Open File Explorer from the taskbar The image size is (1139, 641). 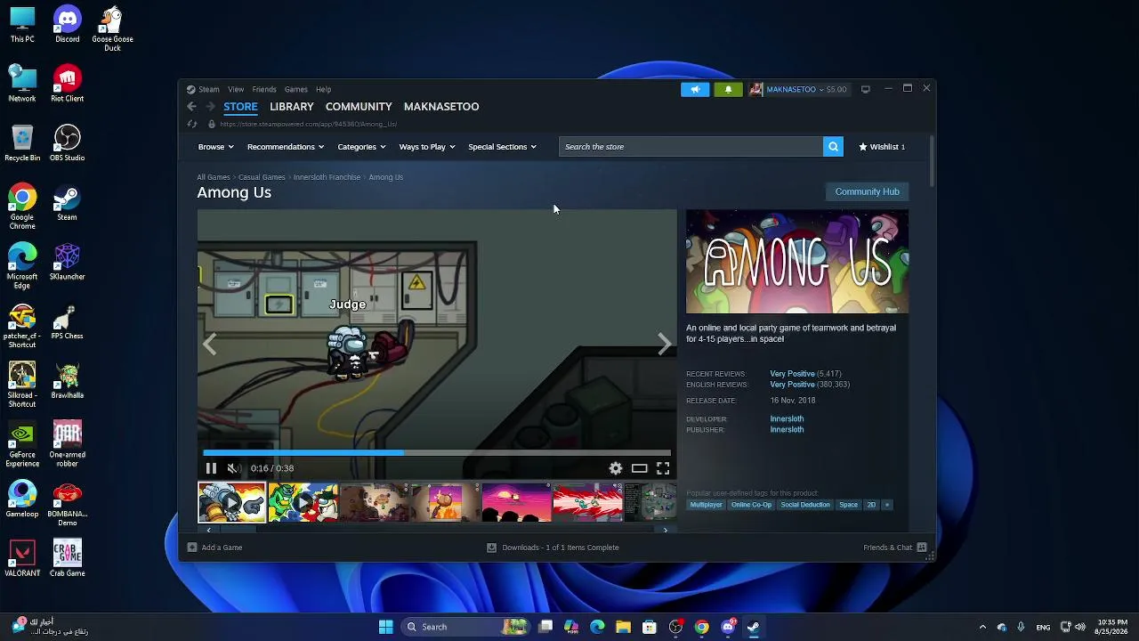coord(623,627)
